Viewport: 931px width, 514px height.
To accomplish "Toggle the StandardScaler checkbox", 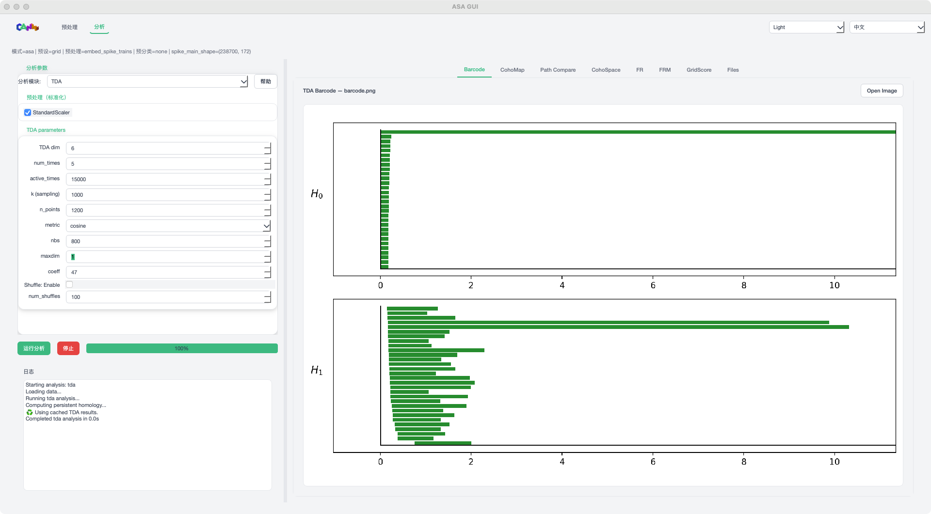I will pyautogui.click(x=28, y=112).
